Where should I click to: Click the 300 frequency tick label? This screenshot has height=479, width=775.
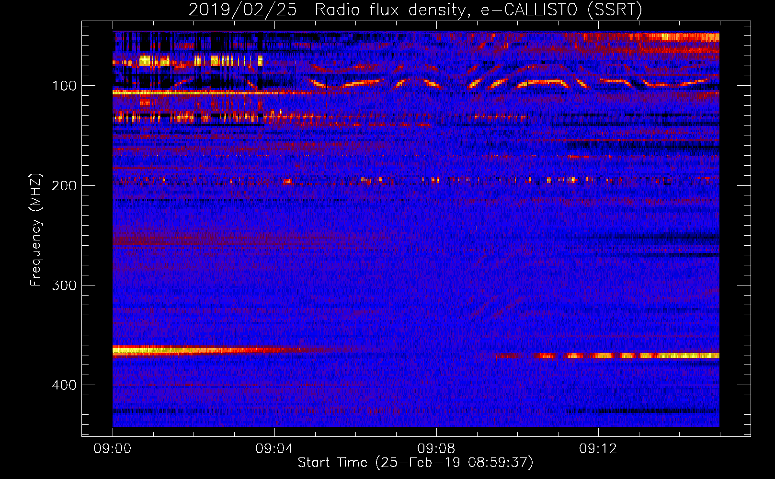coord(64,285)
